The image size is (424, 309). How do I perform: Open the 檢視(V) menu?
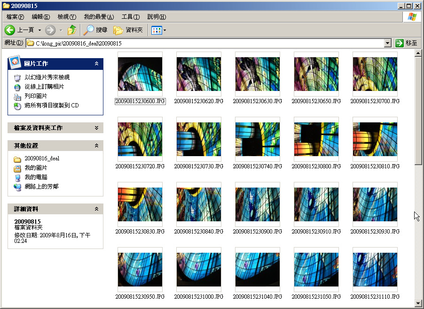[67, 17]
